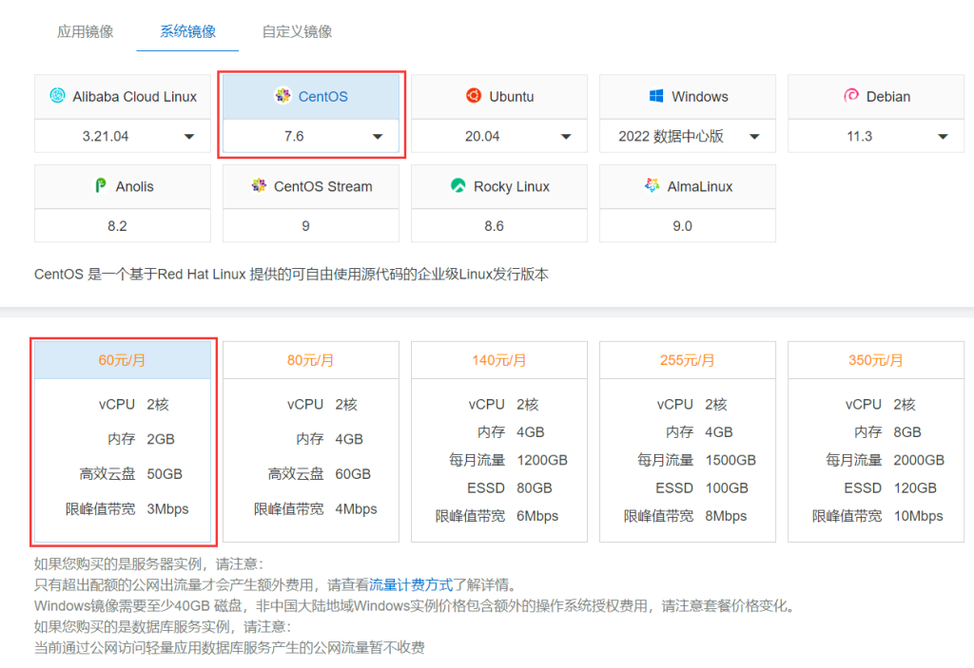Pick the 350元/月 pricing plan
Viewport: 974px width, 668px height.
click(x=876, y=360)
